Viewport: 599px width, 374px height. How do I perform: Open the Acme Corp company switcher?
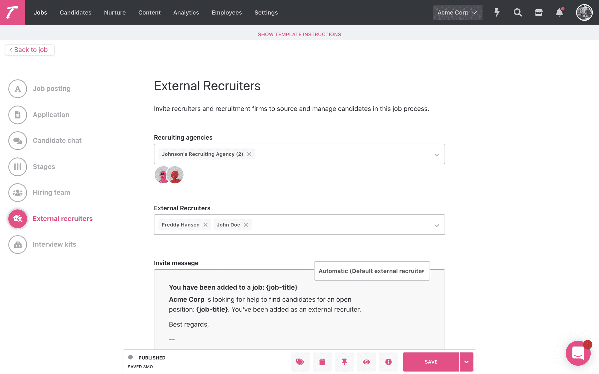[458, 13]
